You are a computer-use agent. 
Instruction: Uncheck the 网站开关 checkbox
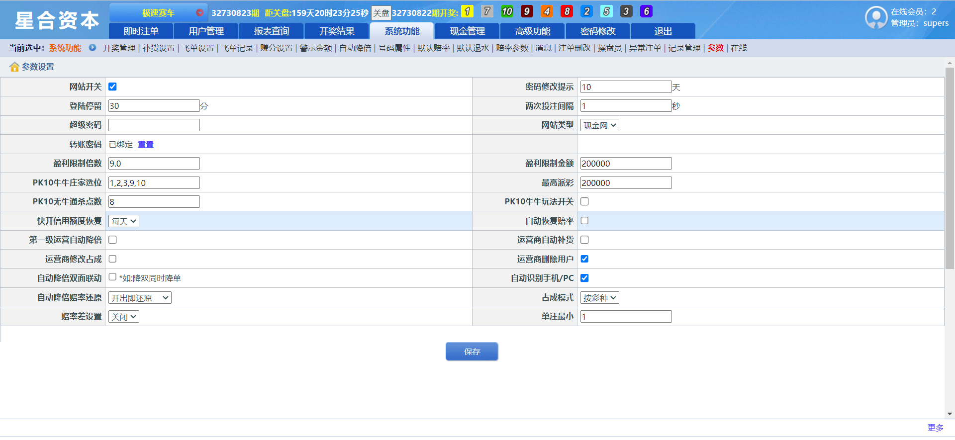click(113, 87)
